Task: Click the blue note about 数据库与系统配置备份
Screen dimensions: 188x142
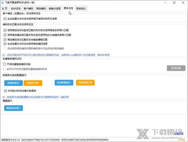Action: 36,97
